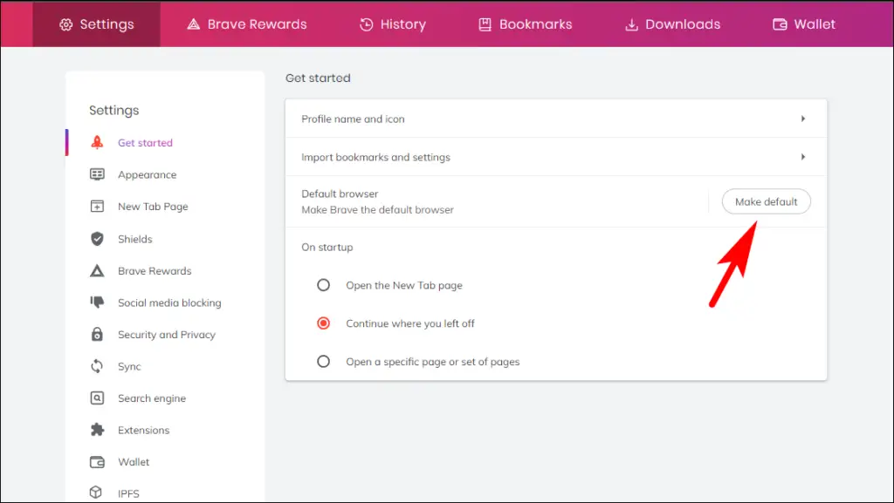Click the IPFS cube icon

click(96, 493)
